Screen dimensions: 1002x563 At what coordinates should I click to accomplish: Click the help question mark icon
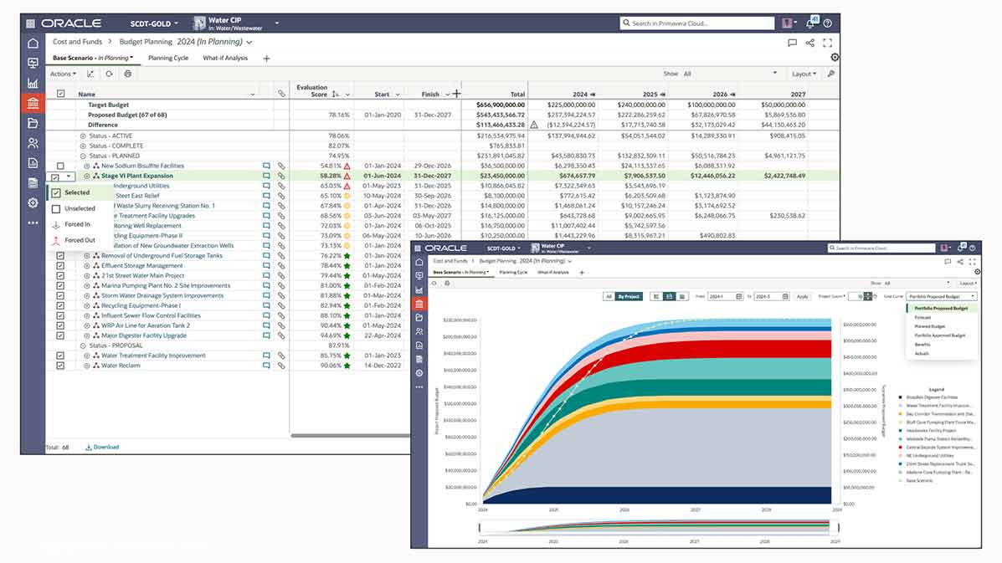click(x=828, y=23)
